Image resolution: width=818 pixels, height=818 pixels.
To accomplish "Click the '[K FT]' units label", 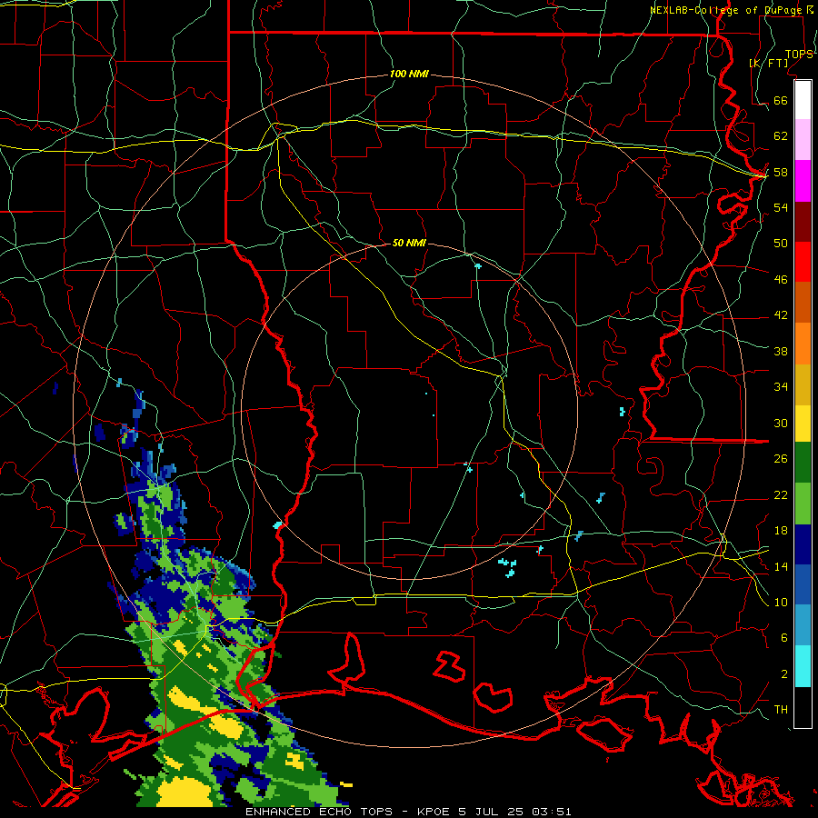I will (769, 63).
